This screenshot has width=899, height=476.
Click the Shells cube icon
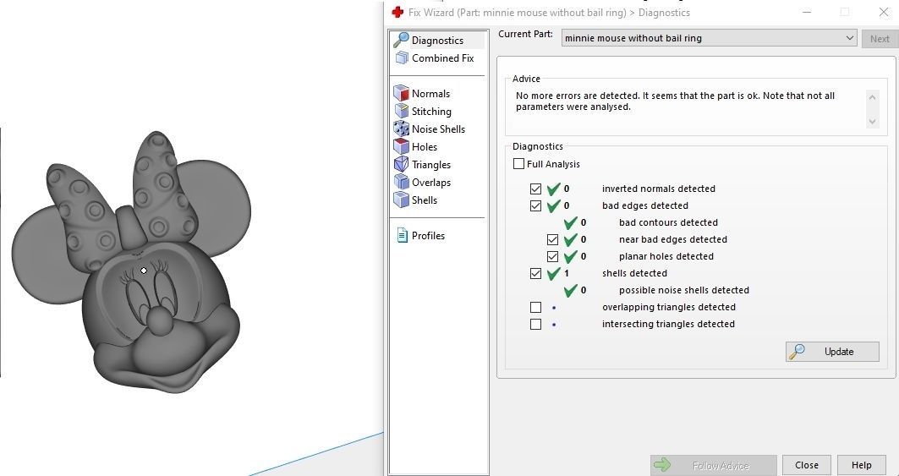[402, 200]
